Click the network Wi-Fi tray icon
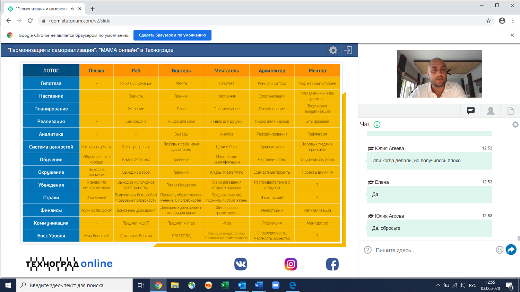Viewport: 520px width, 292px height. [x=454, y=285]
